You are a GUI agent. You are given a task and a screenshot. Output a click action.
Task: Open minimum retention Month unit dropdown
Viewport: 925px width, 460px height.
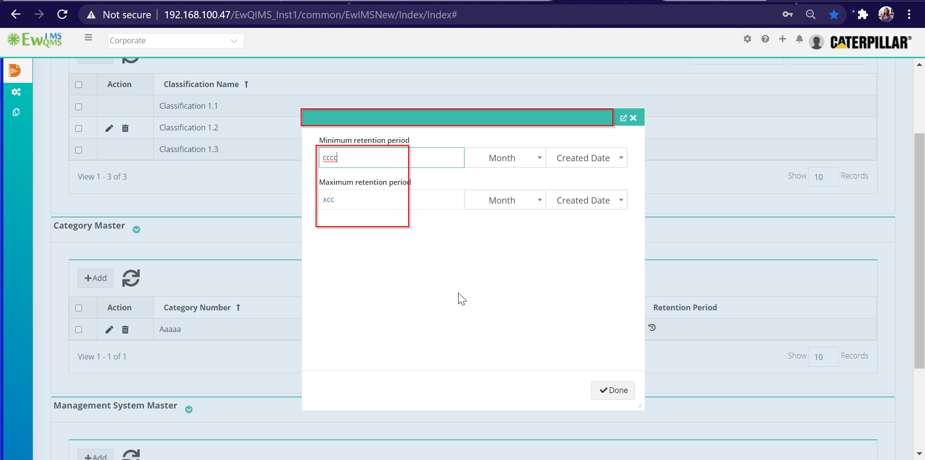tap(505, 158)
